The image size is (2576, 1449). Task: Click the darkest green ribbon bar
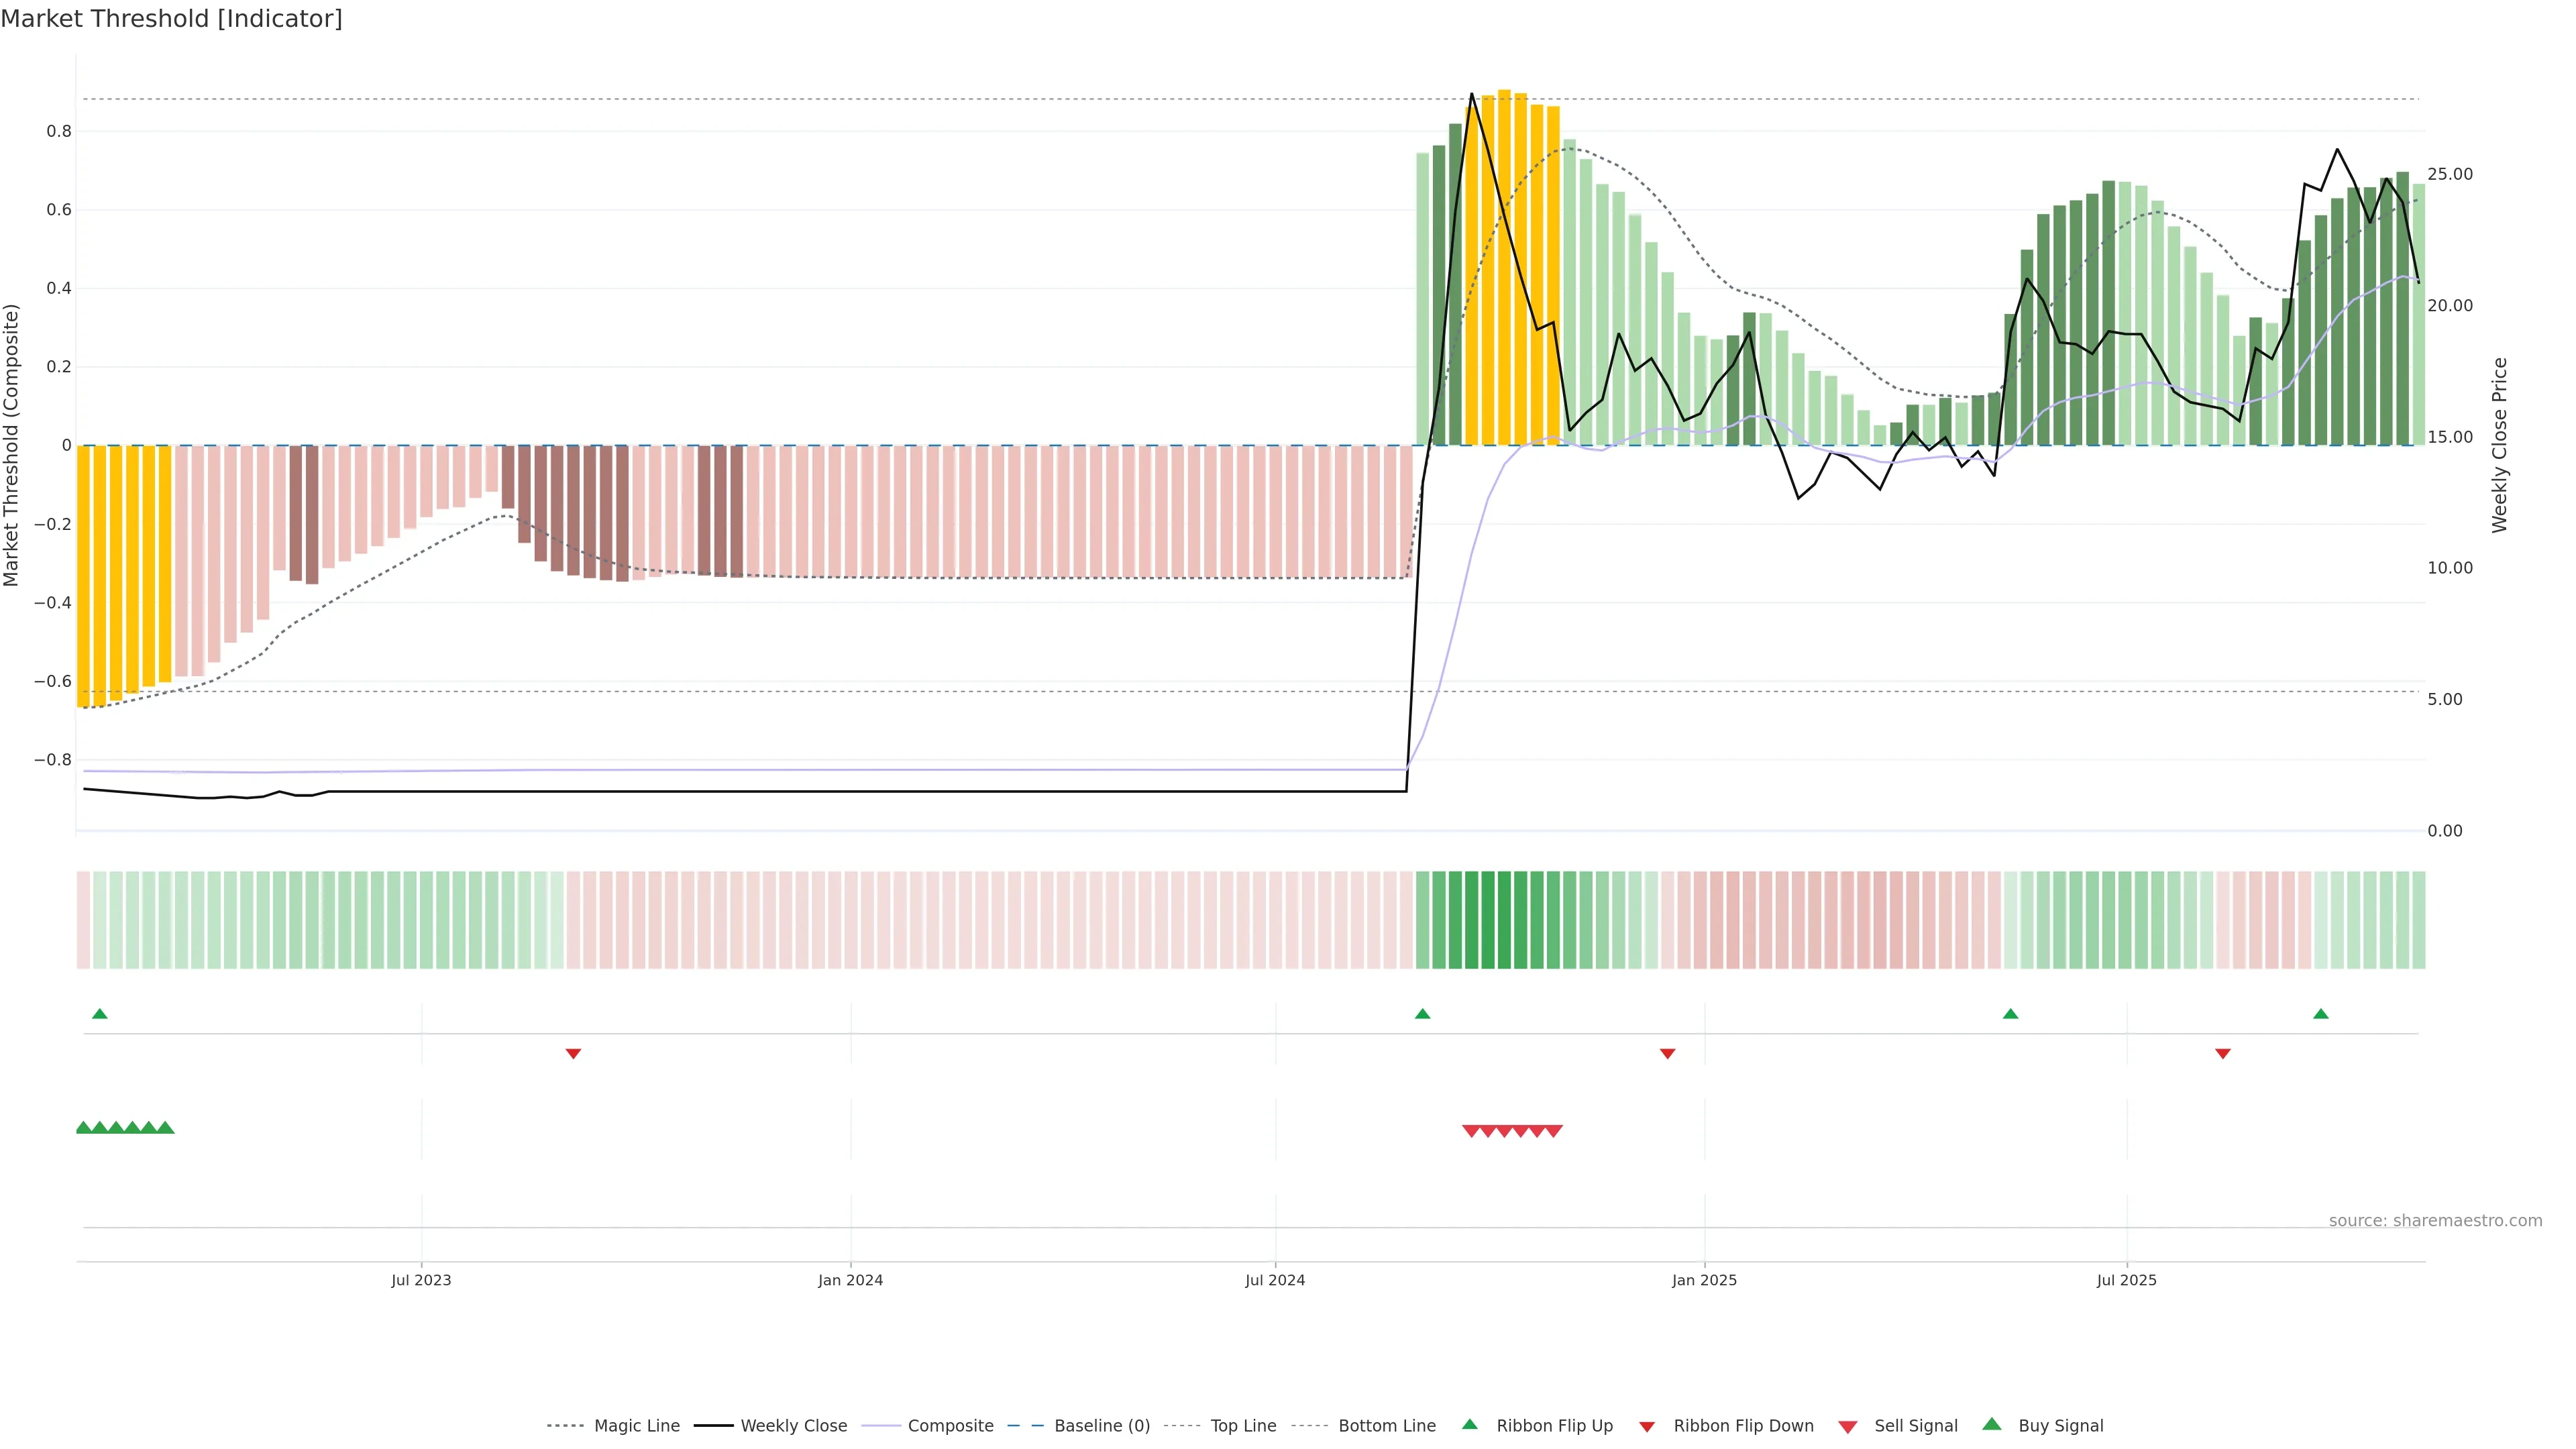(x=1488, y=920)
